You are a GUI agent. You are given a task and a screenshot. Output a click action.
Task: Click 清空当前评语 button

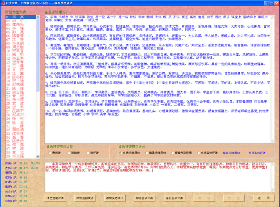click(x=56, y=198)
